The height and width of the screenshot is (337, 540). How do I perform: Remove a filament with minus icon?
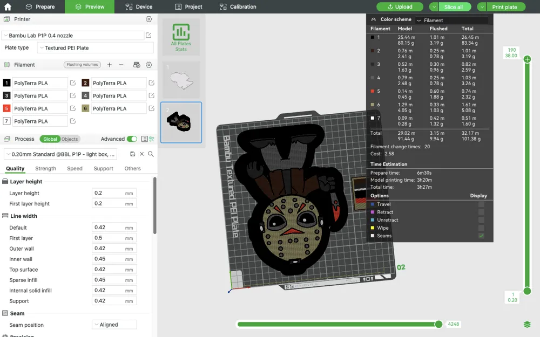coord(121,65)
